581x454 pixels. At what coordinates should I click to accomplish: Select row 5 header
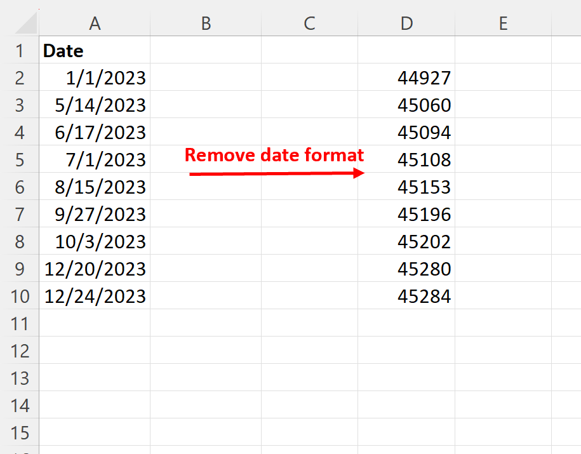(20, 159)
